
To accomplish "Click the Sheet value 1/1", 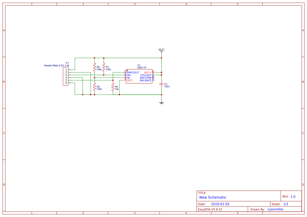I will pyautogui.click(x=286, y=204).
